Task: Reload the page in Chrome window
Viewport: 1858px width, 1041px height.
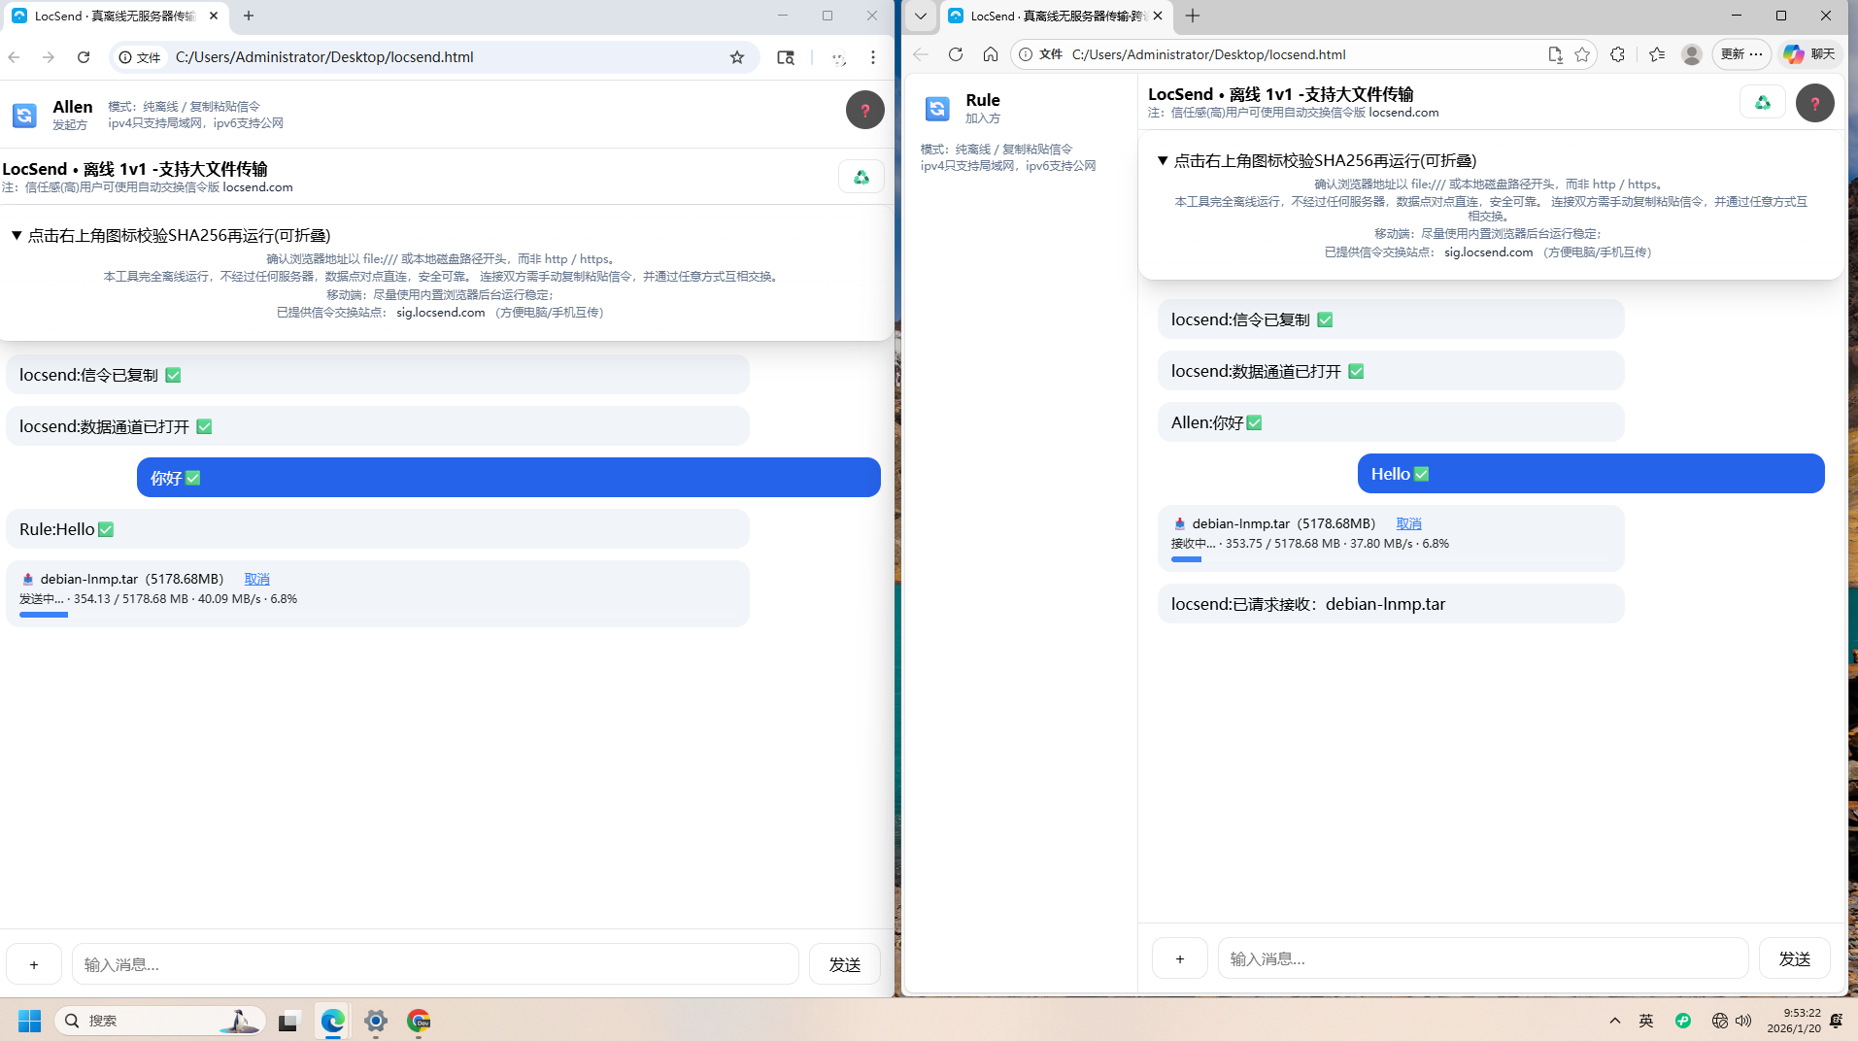Action: (x=84, y=57)
